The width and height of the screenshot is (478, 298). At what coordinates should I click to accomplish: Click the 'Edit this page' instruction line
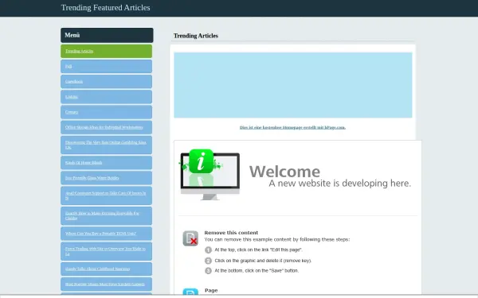click(258, 250)
